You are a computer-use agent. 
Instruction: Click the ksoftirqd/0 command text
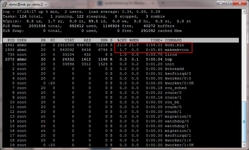178,74
